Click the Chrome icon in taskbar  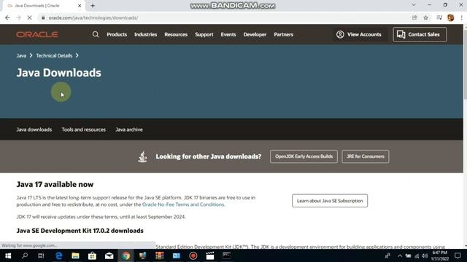[x=126, y=255]
